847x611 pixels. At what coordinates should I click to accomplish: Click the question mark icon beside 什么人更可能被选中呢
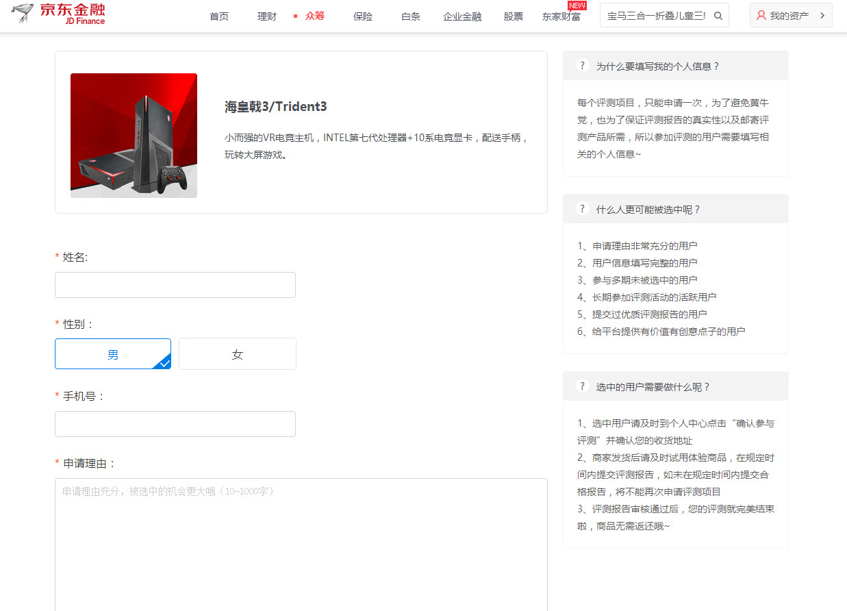(582, 208)
